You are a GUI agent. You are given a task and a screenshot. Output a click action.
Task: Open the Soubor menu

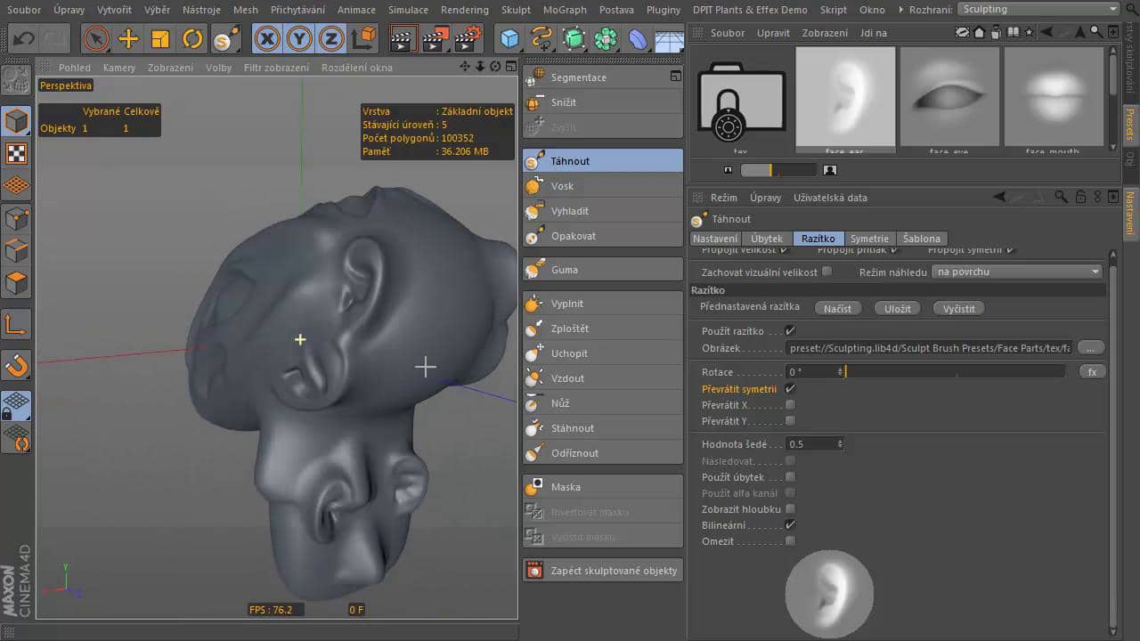pos(24,10)
